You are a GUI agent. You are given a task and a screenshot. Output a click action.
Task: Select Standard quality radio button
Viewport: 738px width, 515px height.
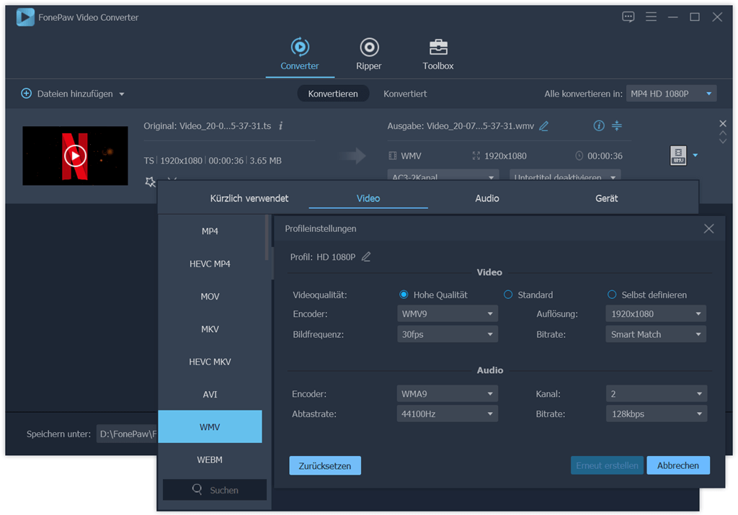pyautogui.click(x=508, y=295)
